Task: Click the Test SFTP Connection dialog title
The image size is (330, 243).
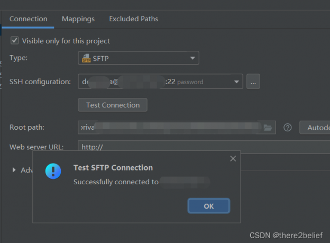Action: [113, 168]
